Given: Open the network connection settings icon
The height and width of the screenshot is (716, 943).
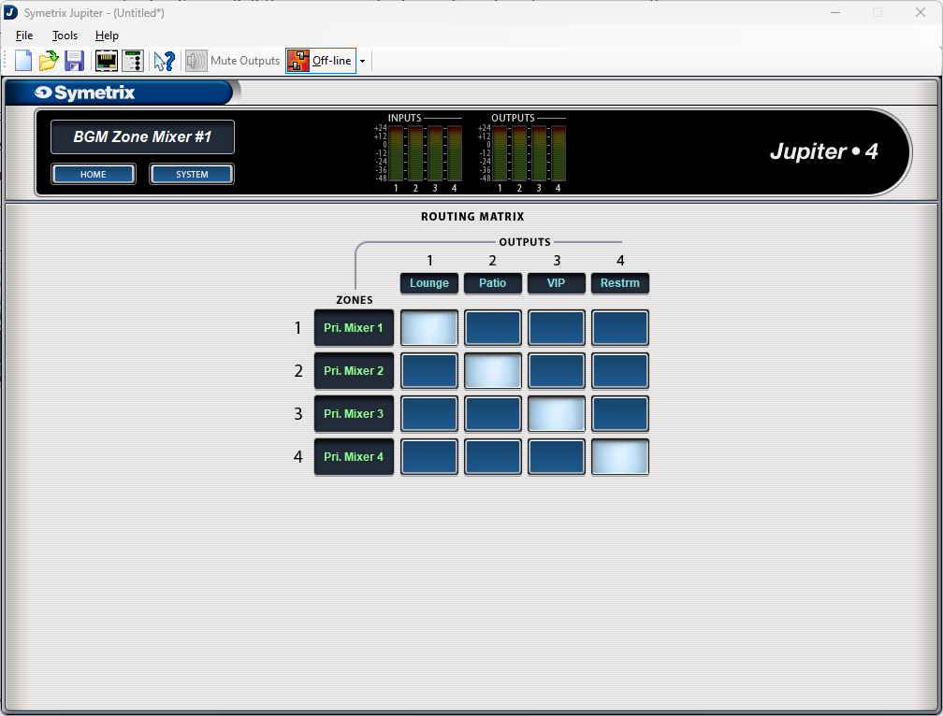Looking at the screenshot, I should 106,60.
